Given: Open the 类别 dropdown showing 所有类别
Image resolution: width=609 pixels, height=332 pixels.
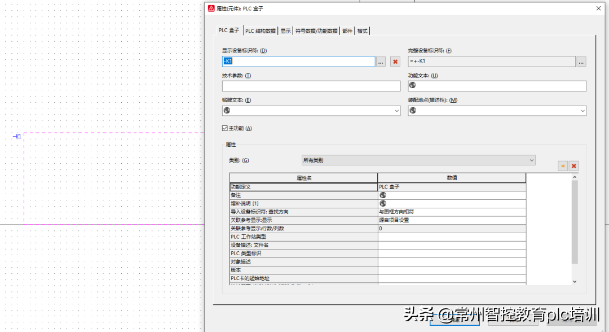Looking at the screenshot, I should (418, 160).
